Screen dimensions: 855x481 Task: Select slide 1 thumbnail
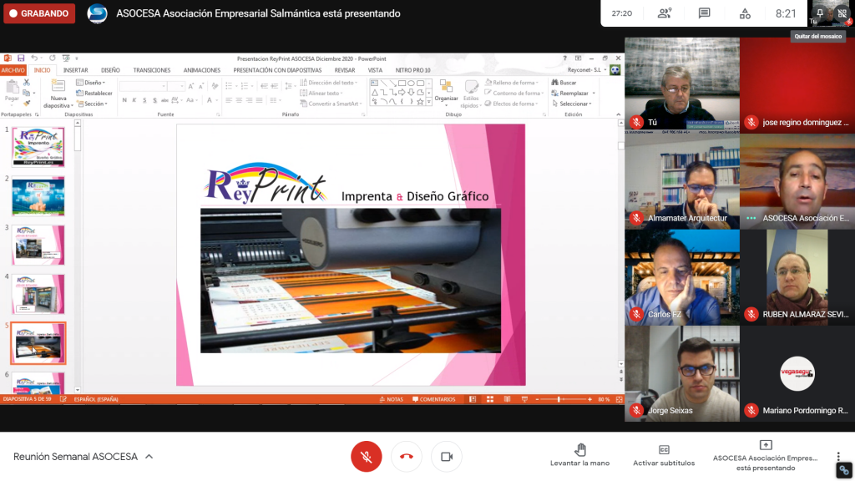[38, 147]
